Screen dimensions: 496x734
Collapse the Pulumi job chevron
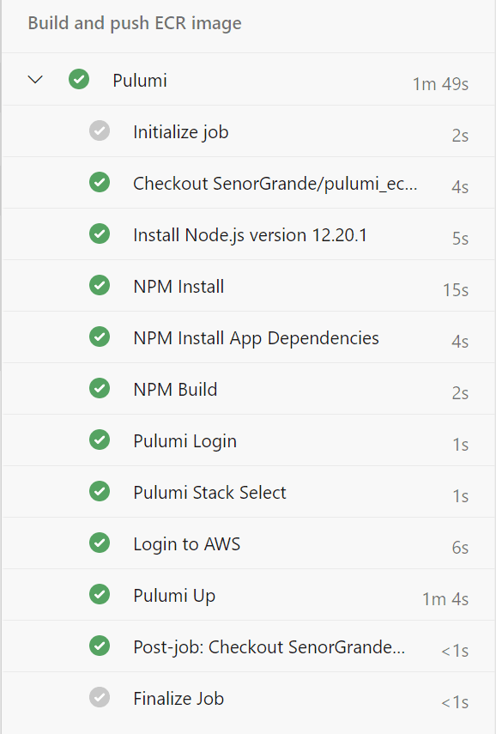(x=35, y=80)
